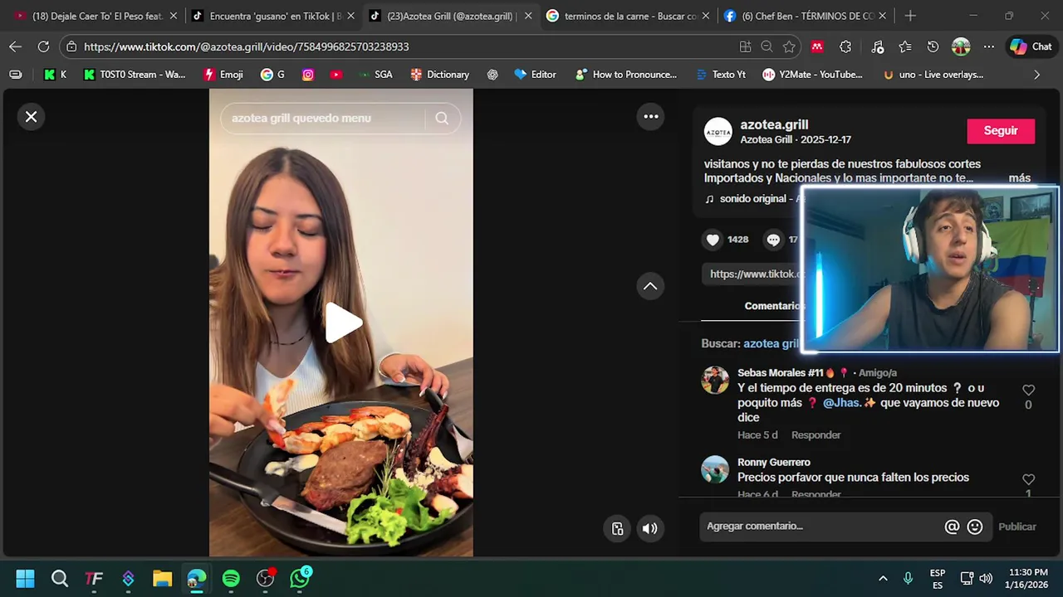Switch to the Comentarios tab
This screenshot has width=1063, height=597.
tap(773, 306)
